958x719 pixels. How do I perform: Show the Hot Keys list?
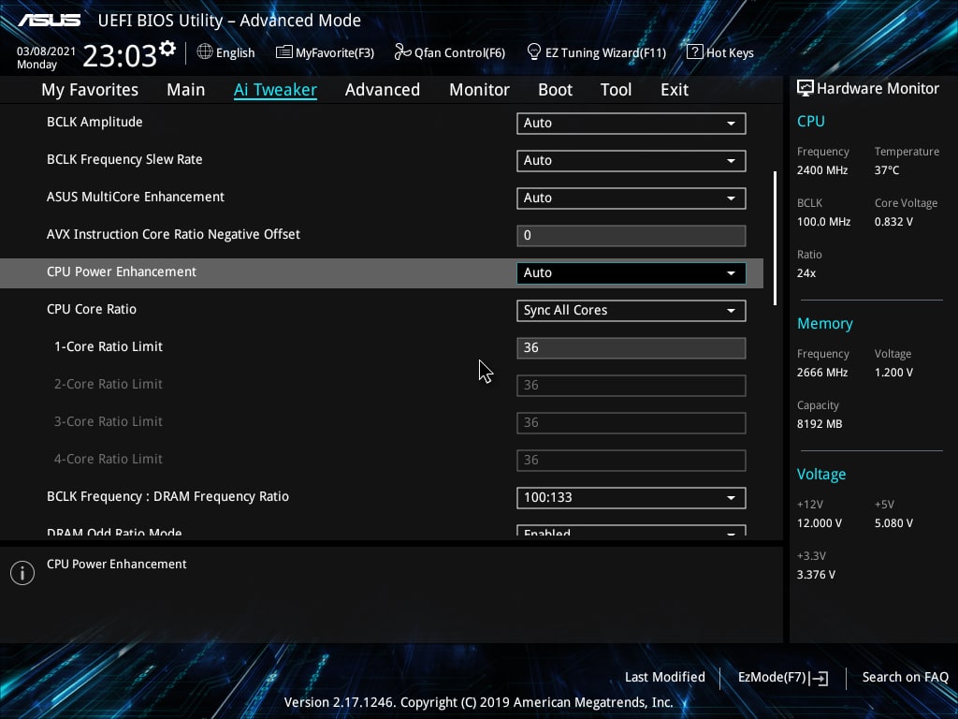[720, 52]
